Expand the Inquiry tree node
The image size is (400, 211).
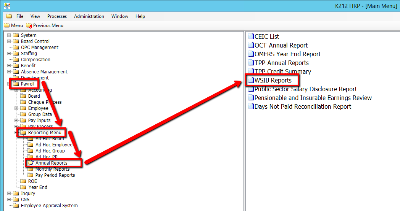click(9, 194)
